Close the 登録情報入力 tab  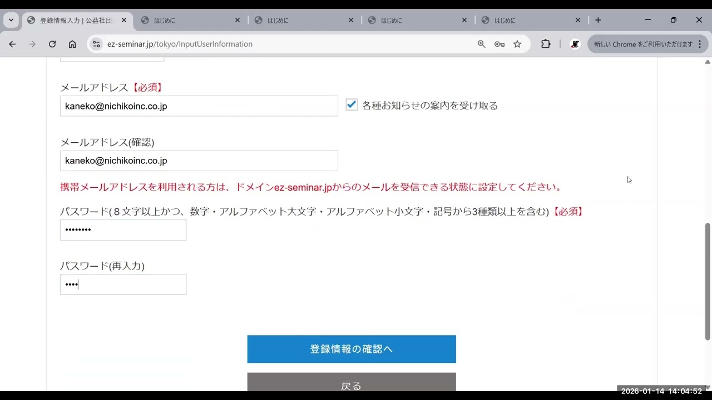pyautogui.click(x=124, y=20)
